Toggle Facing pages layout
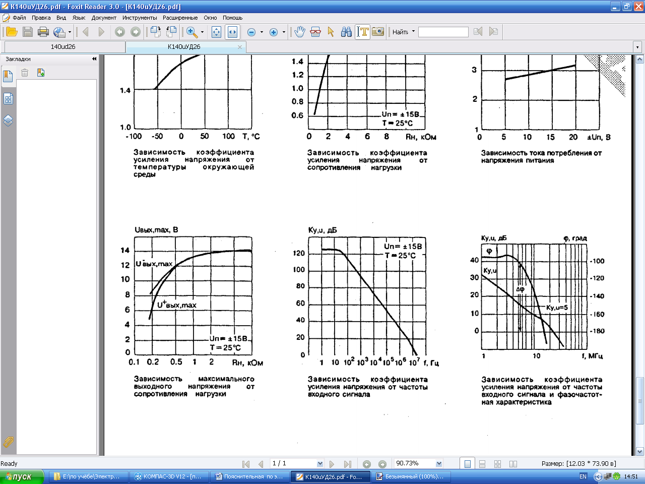645x484 pixels. tap(498, 464)
